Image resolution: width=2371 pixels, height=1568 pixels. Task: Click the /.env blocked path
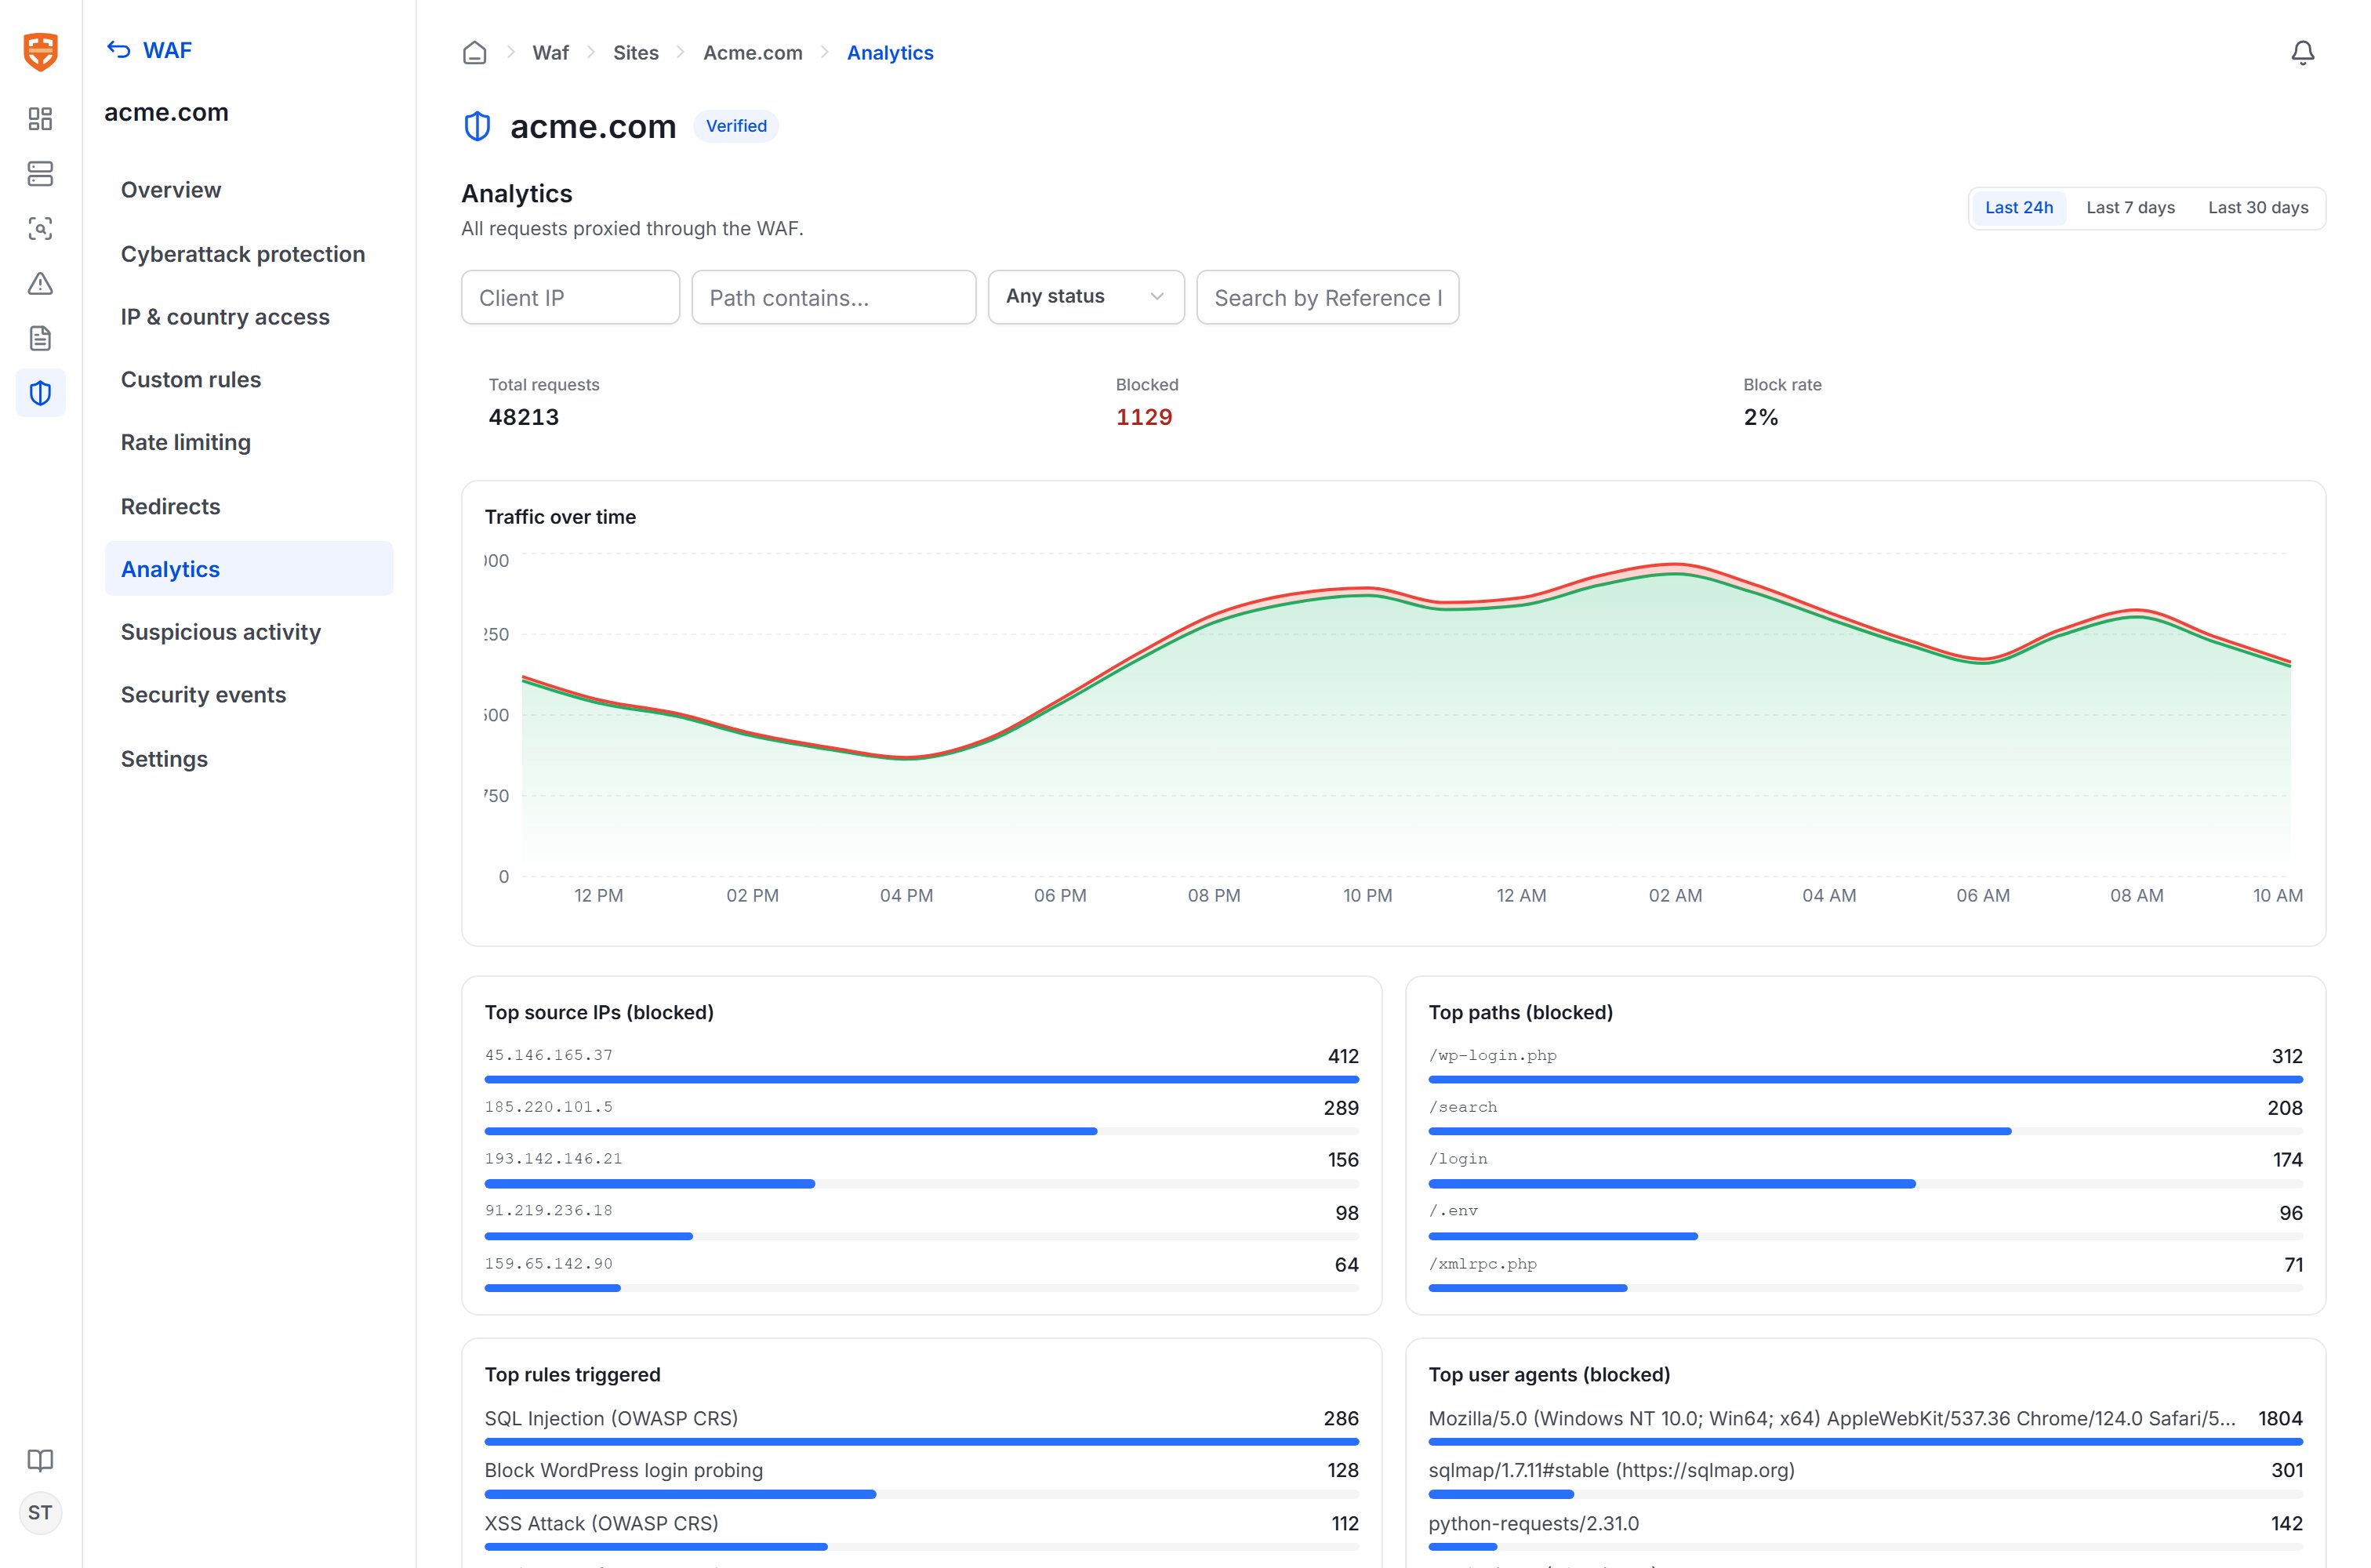[1453, 1211]
